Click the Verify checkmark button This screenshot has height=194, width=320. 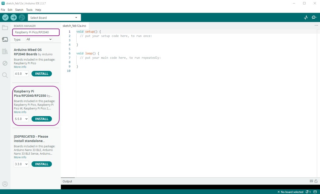pyautogui.click(x=5, y=18)
